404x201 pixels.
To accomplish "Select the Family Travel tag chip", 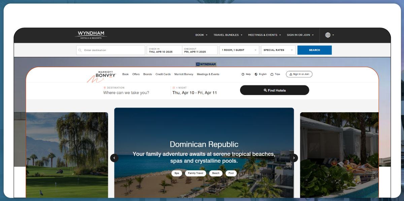I will click(196, 173).
